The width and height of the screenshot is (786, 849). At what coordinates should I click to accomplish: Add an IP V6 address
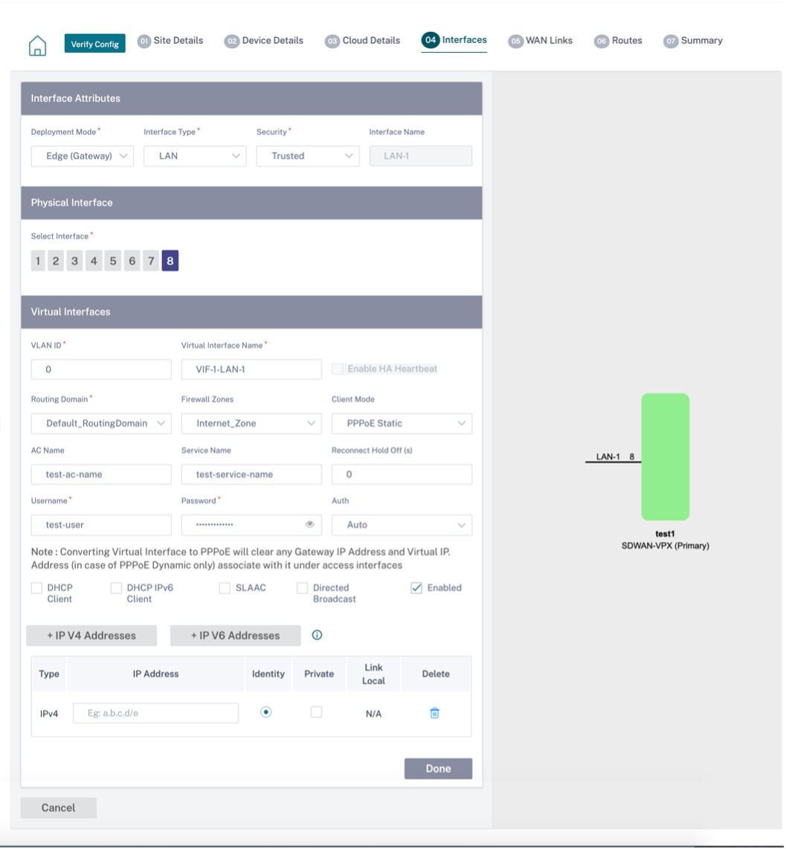236,636
